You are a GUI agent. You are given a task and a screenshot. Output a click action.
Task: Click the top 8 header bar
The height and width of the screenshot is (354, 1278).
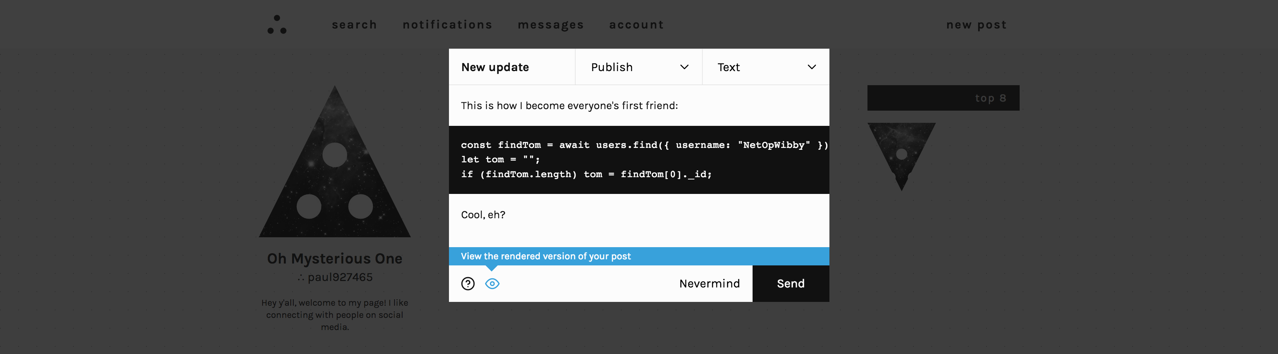pos(943,98)
